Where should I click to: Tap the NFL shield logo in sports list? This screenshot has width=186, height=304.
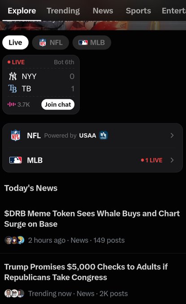tap(16, 135)
